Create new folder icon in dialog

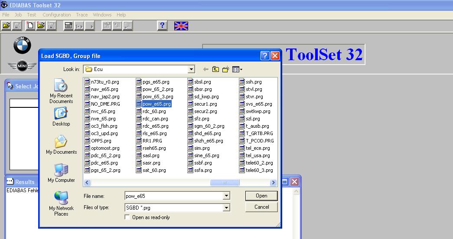point(226,69)
